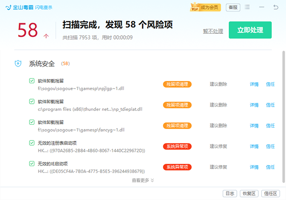286x200 pixels.
Task: Click 系统异常项 tag for 无效的IE启动项
Action: click(x=177, y=167)
